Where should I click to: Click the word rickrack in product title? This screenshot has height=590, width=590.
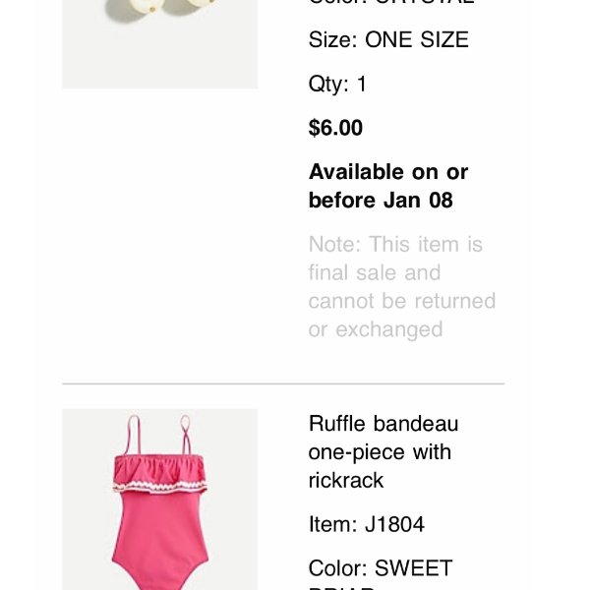coord(346,481)
